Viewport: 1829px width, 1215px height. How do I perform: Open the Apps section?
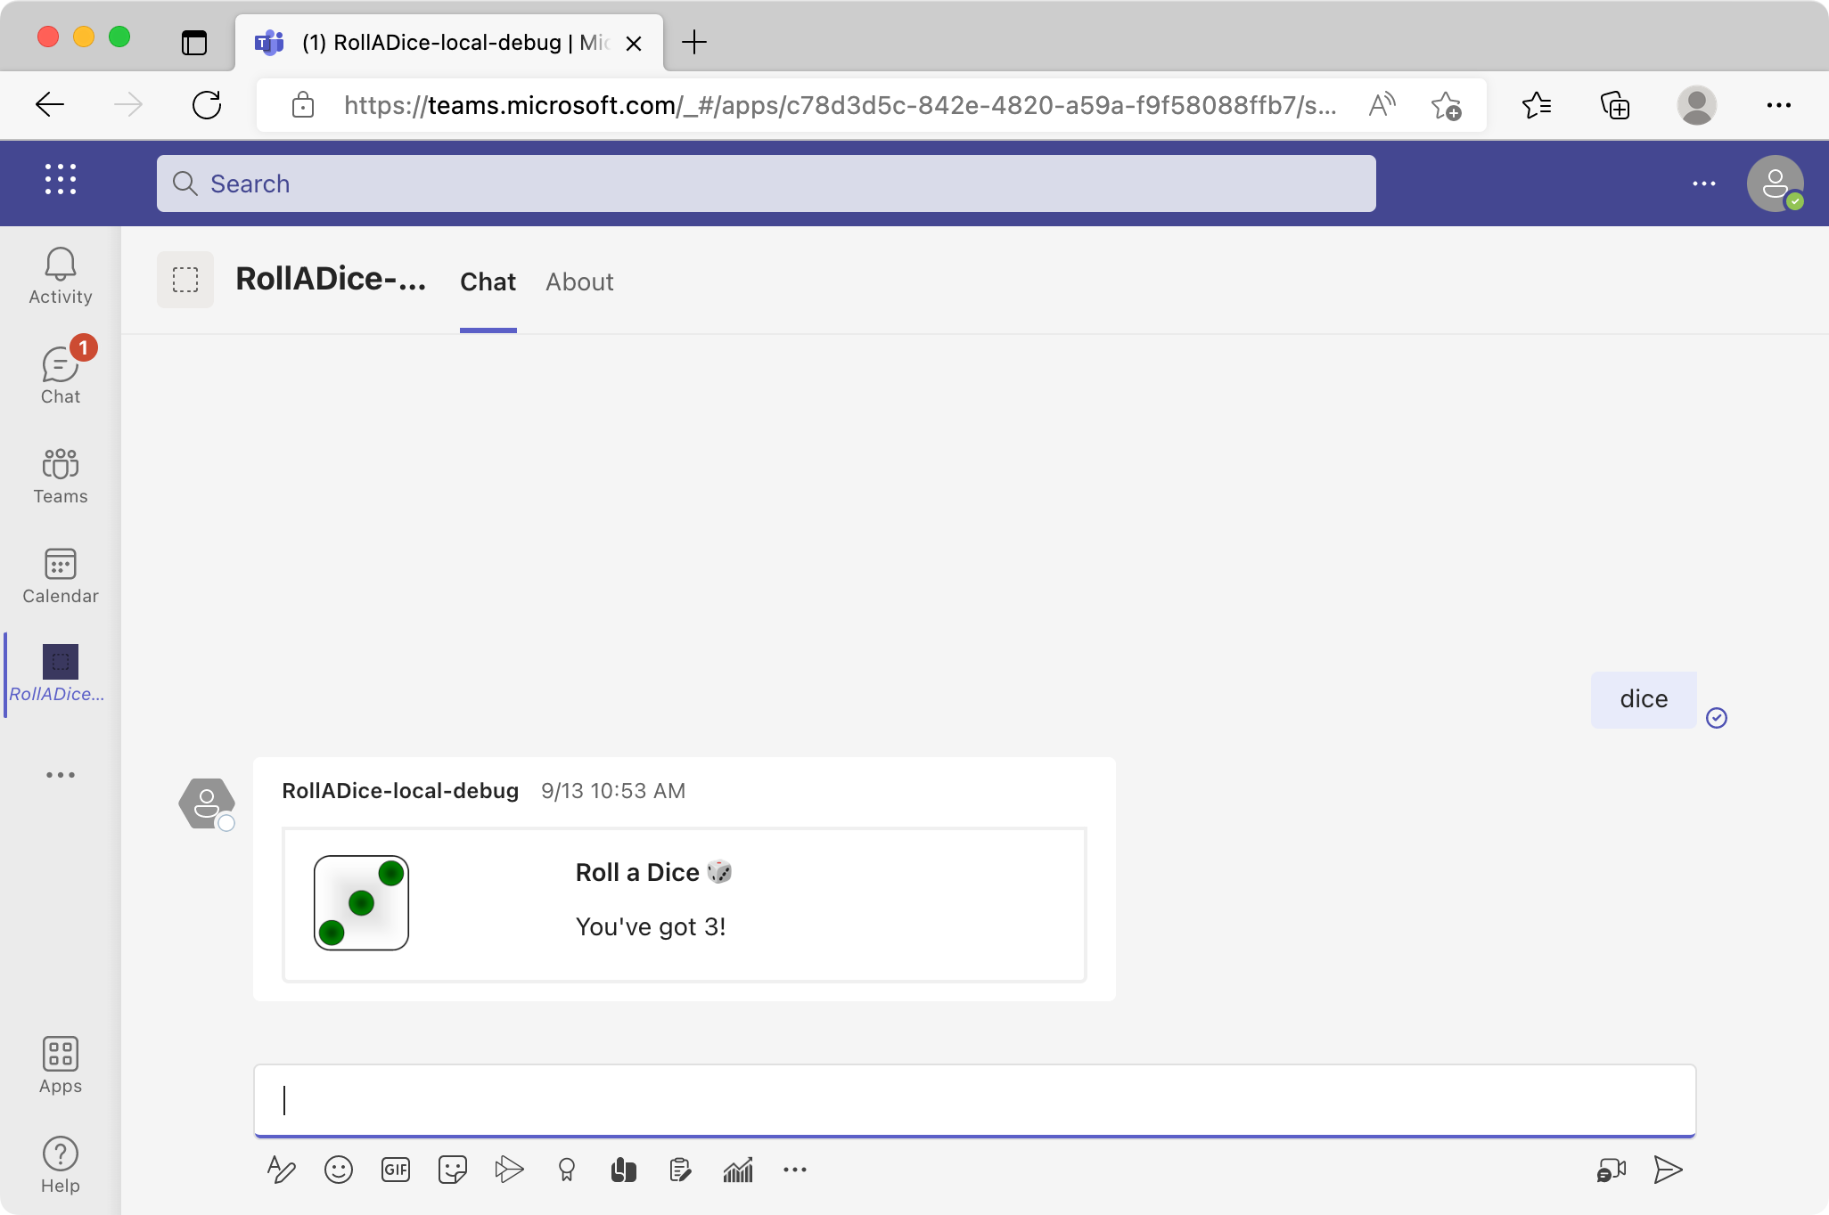pyautogui.click(x=60, y=1065)
